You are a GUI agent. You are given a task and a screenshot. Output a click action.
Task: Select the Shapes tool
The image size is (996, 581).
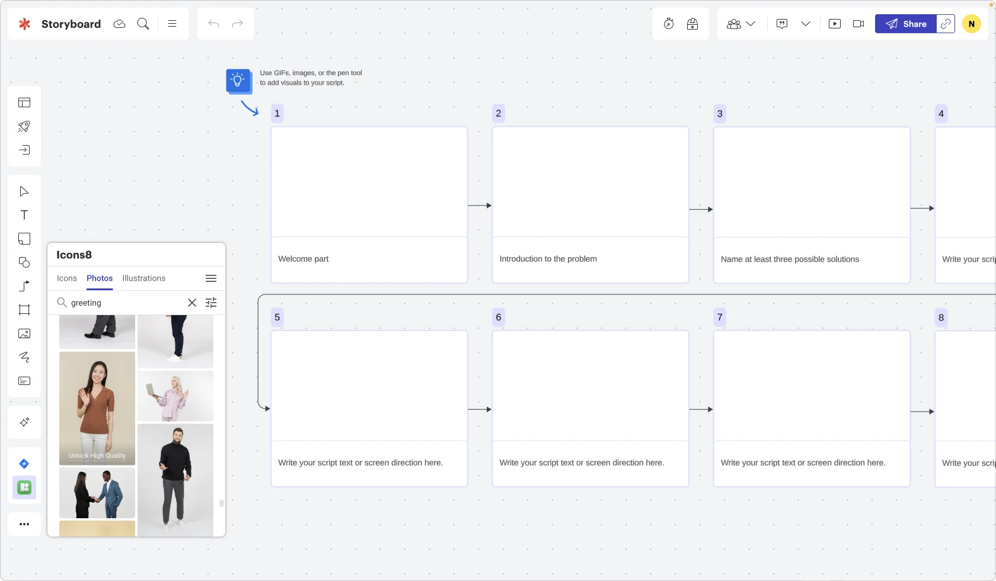24,262
